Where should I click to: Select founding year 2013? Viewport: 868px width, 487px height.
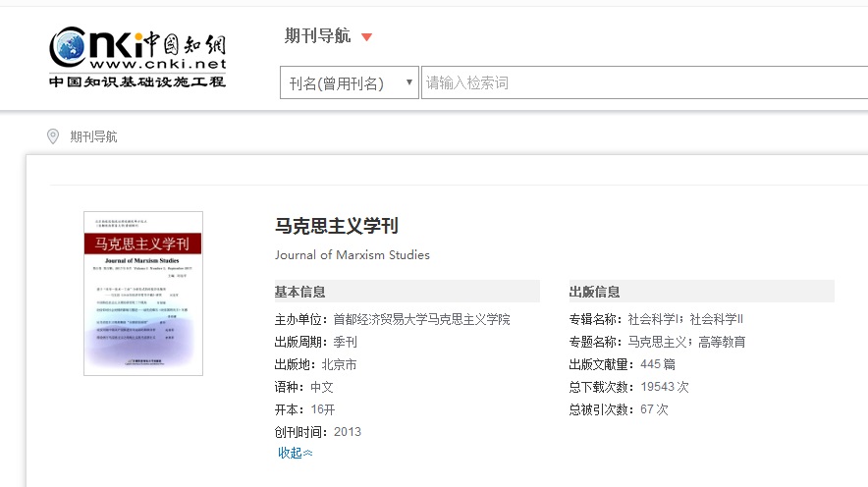tap(347, 432)
